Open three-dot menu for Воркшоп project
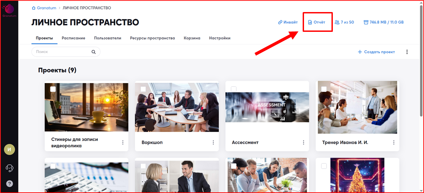The image size is (424, 193). click(x=213, y=142)
